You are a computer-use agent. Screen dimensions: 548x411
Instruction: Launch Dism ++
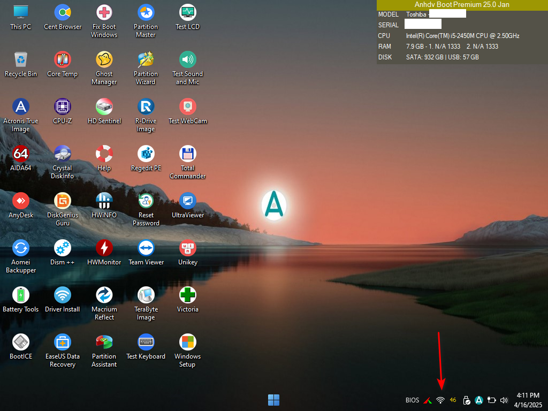(x=63, y=253)
